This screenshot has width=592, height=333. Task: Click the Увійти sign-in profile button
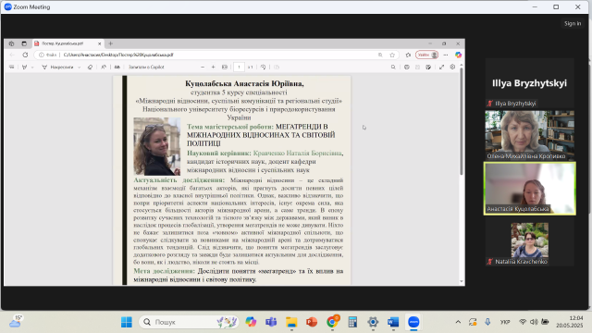(x=427, y=55)
